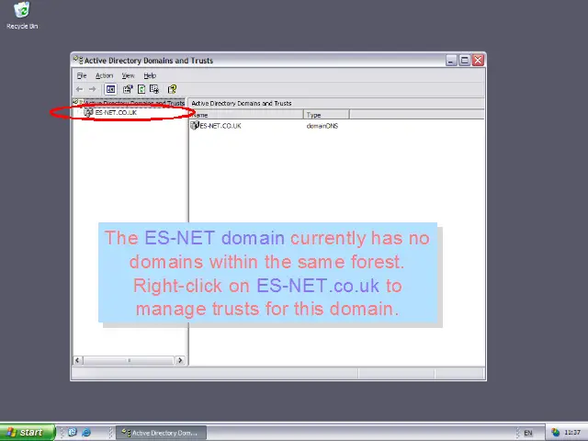Screen dimensions: 588x441
Task: Click the EN language indicator
Action: 528,433
